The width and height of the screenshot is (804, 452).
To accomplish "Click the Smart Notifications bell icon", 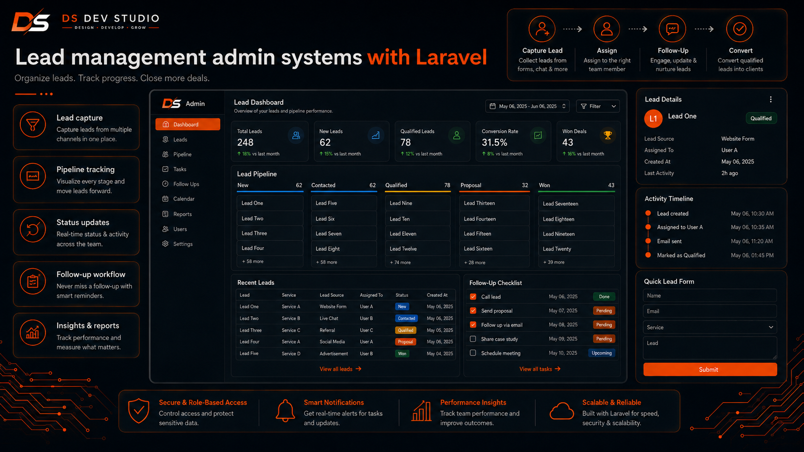I will click(x=285, y=411).
